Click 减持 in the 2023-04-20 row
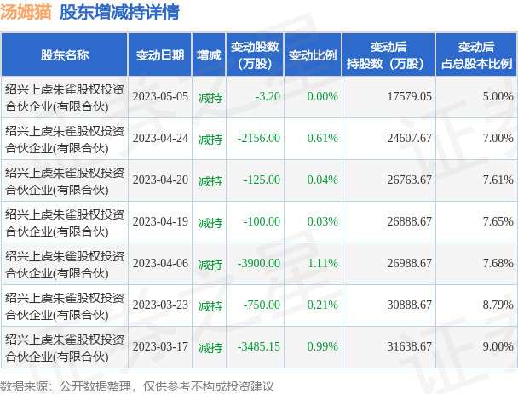The image size is (518, 394). click(210, 181)
